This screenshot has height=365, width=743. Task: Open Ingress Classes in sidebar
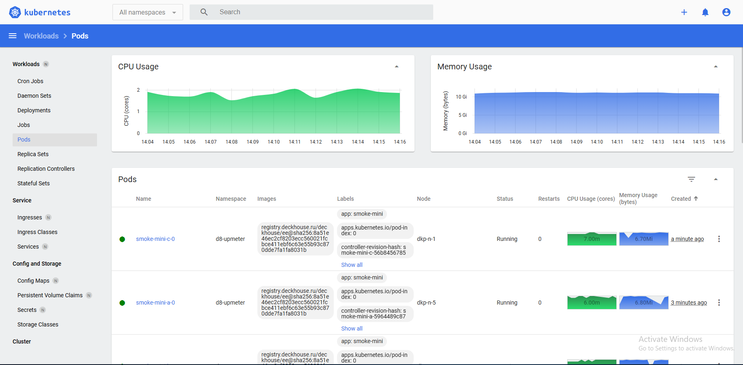point(37,232)
